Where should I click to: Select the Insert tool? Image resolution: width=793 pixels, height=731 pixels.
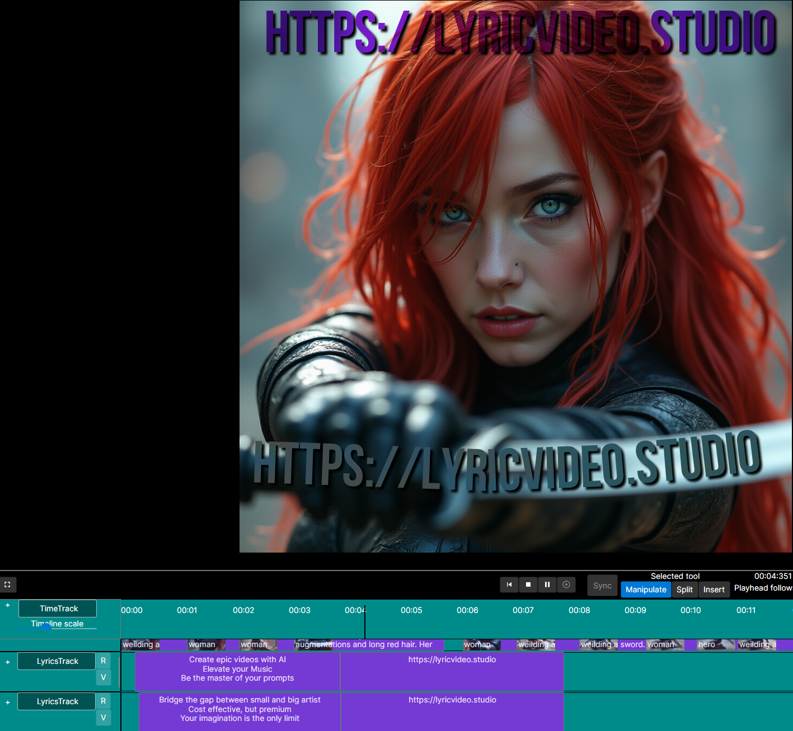(714, 589)
